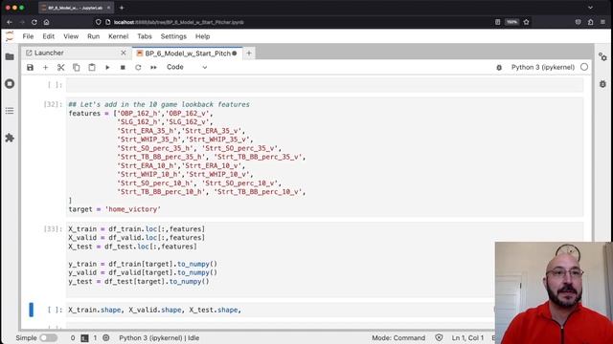613x344 pixels.
Task: Click the y_test = df_test[target] line
Action: tap(139, 281)
